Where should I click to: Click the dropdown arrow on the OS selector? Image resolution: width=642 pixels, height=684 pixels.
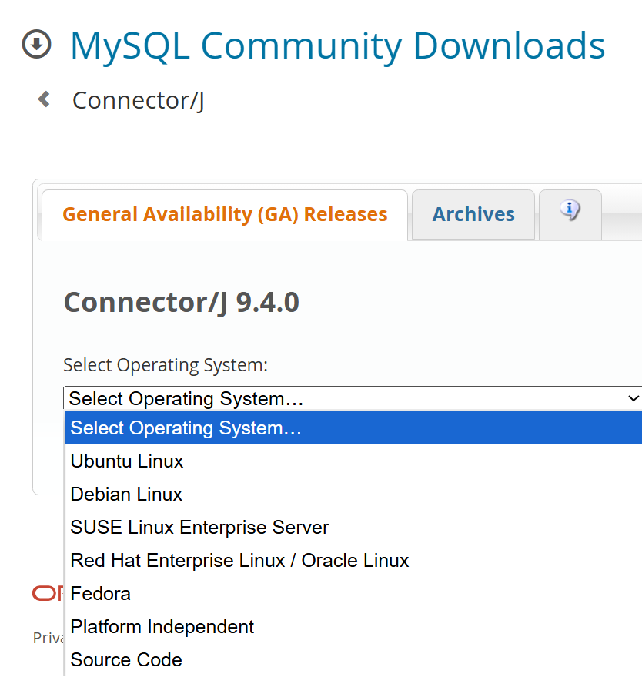tap(633, 398)
